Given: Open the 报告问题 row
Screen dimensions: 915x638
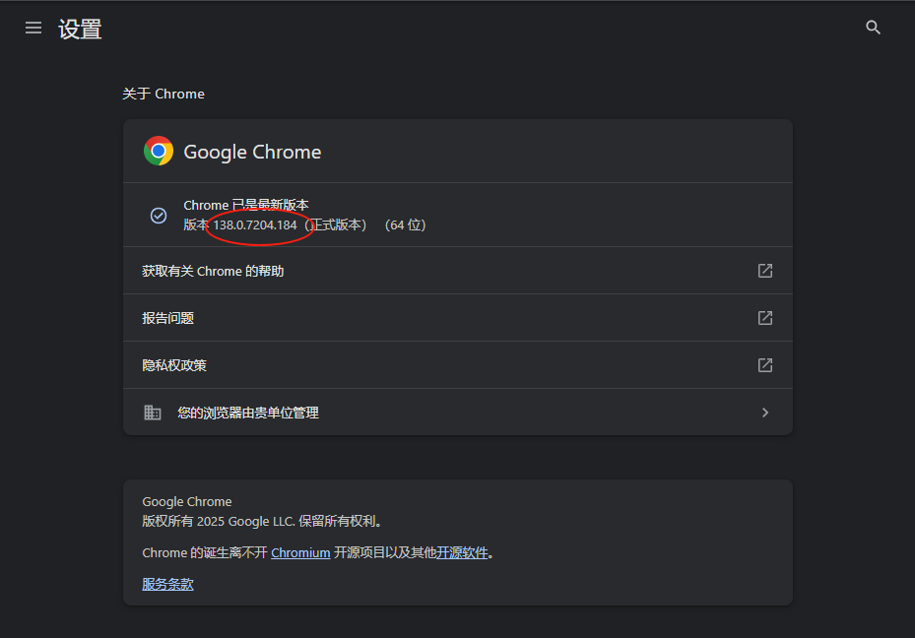Looking at the screenshot, I should [x=457, y=318].
